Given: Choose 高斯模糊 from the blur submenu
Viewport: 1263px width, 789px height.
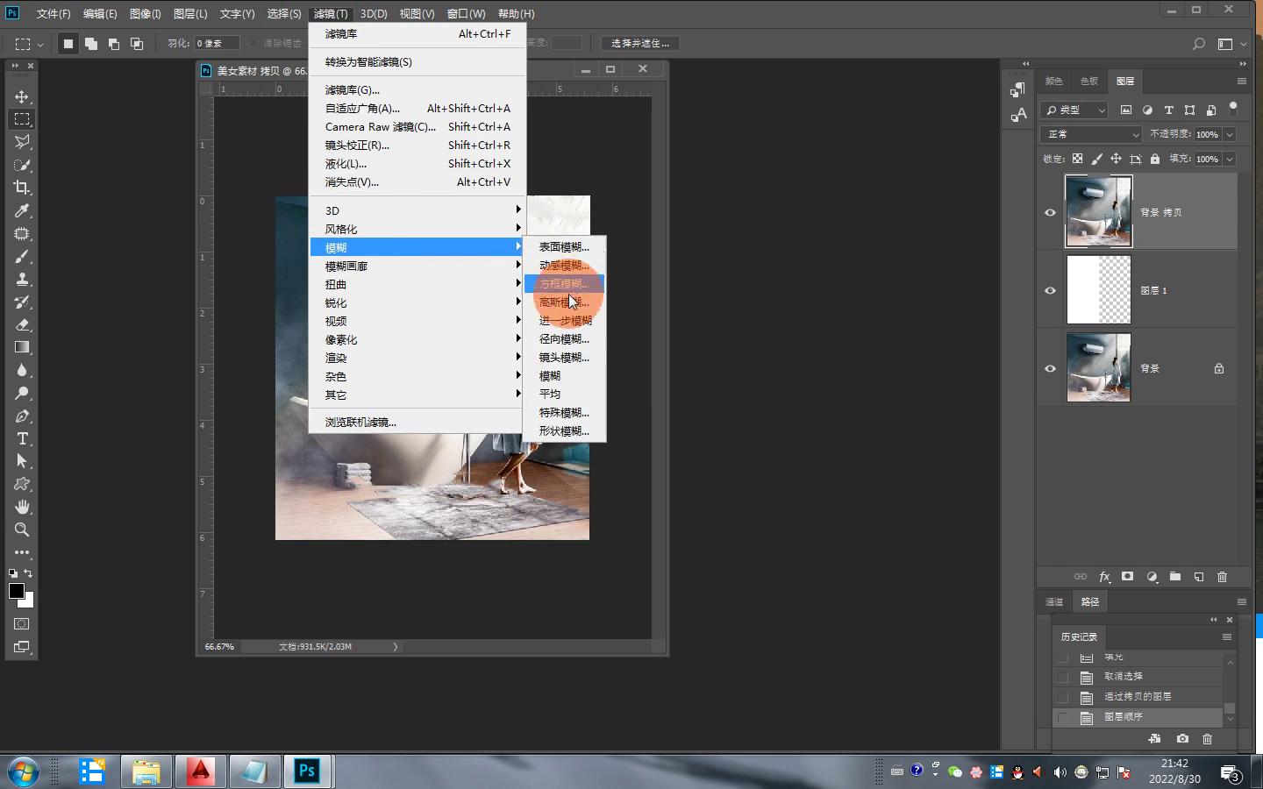Looking at the screenshot, I should click(x=563, y=302).
